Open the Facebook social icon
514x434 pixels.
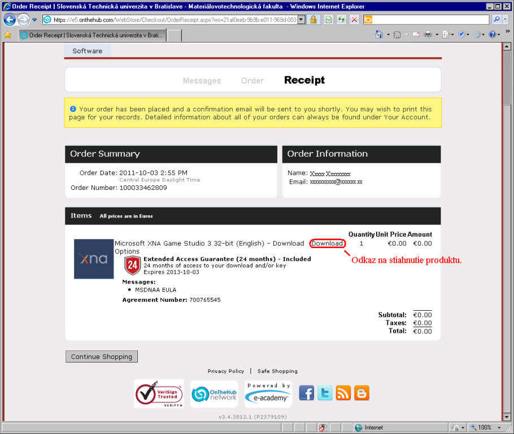[307, 393]
